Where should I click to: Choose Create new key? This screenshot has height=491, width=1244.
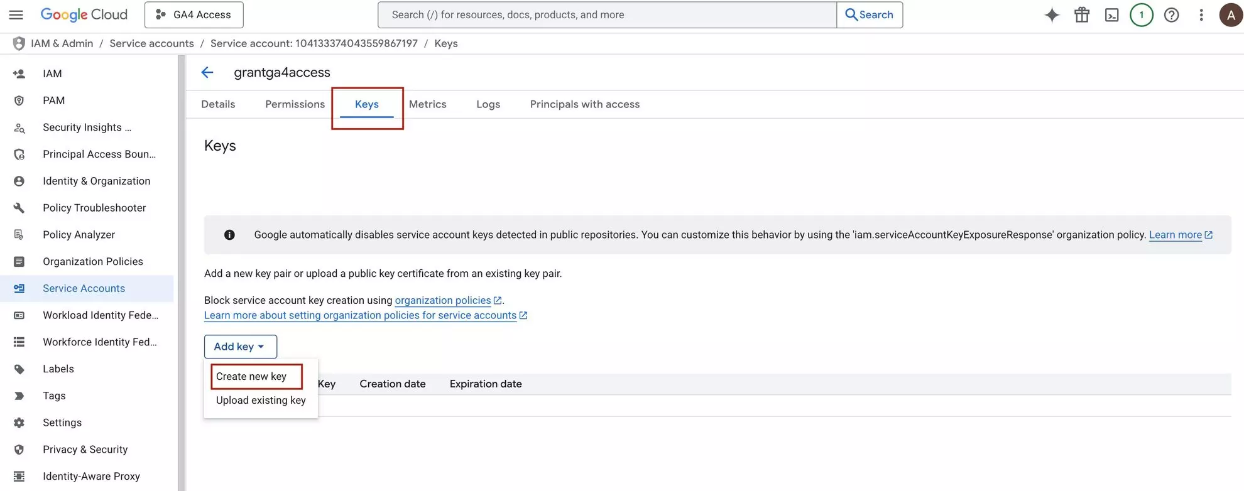pyautogui.click(x=251, y=376)
